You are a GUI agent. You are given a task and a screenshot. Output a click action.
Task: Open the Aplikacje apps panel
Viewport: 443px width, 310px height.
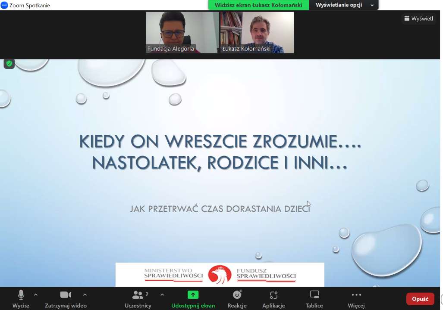[273, 295]
